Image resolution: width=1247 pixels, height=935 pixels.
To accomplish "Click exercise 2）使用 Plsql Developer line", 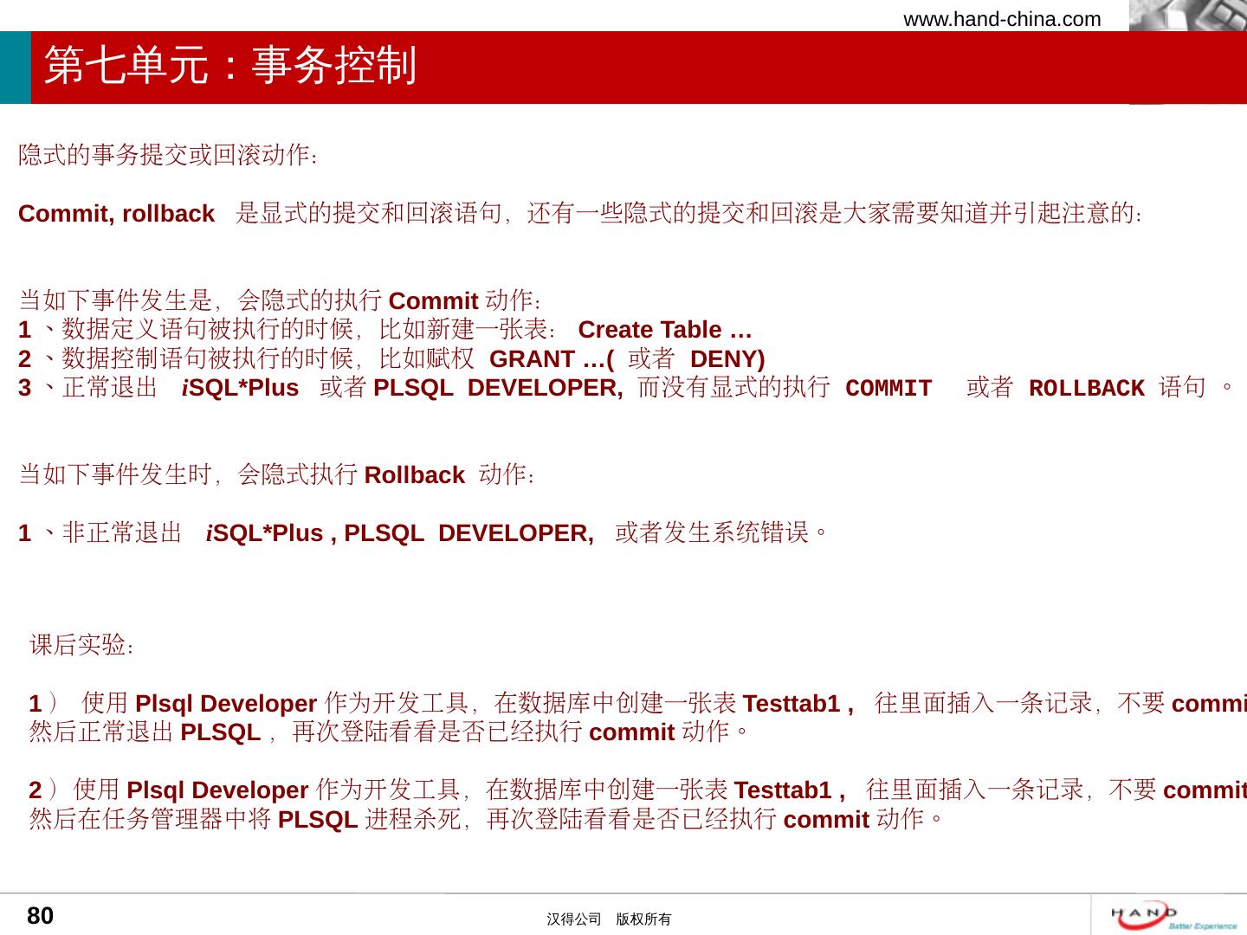I will click(x=638, y=790).
